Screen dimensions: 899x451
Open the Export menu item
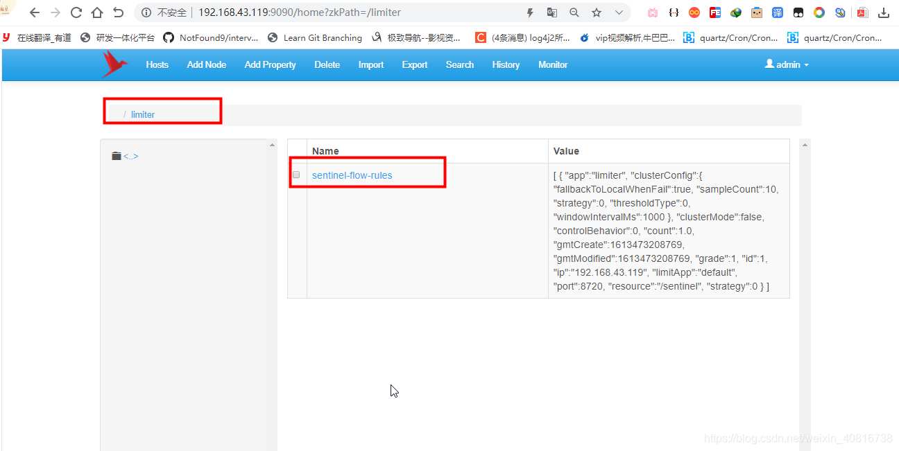(415, 64)
